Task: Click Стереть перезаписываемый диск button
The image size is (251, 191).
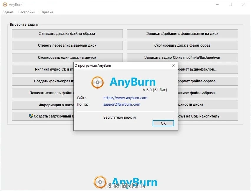Action: tap(67, 45)
